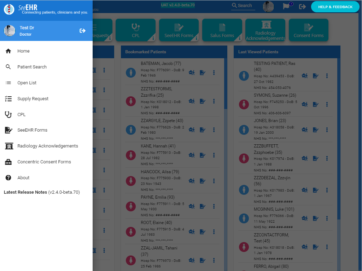Open more options for HANCOCK, Ailsa
The width and height of the screenshot is (362, 271).
click(214, 181)
